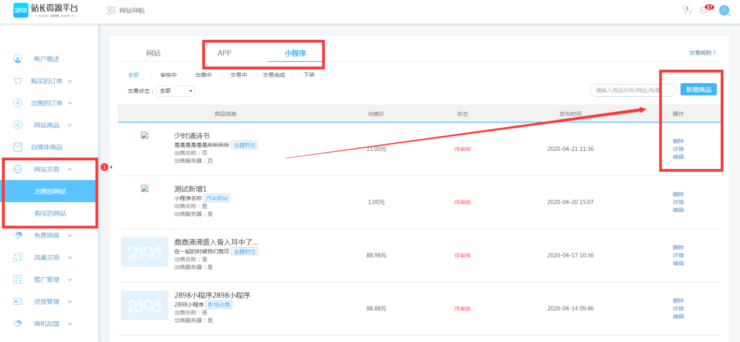Click the product search input field
Viewport: 740px width, 342px height.
[x=632, y=90]
